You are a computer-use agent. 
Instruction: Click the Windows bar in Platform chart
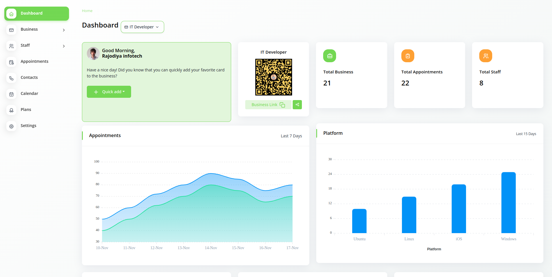click(x=508, y=202)
